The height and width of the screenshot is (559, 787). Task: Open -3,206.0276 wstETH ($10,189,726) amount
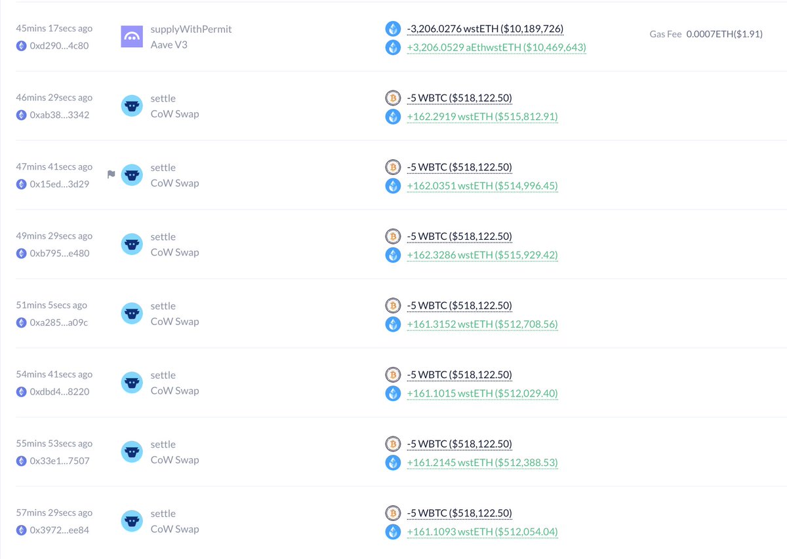click(485, 29)
